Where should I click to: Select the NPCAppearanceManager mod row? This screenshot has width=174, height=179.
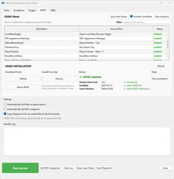tap(85, 38)
